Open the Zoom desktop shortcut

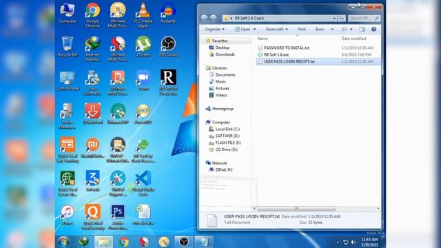click(x=143, y=81)
